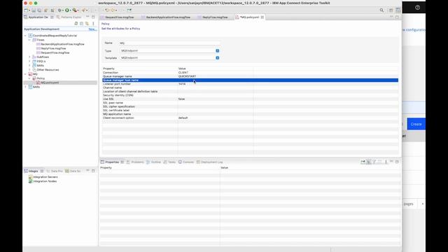Expand the Other Resources folder

(29, 70)
